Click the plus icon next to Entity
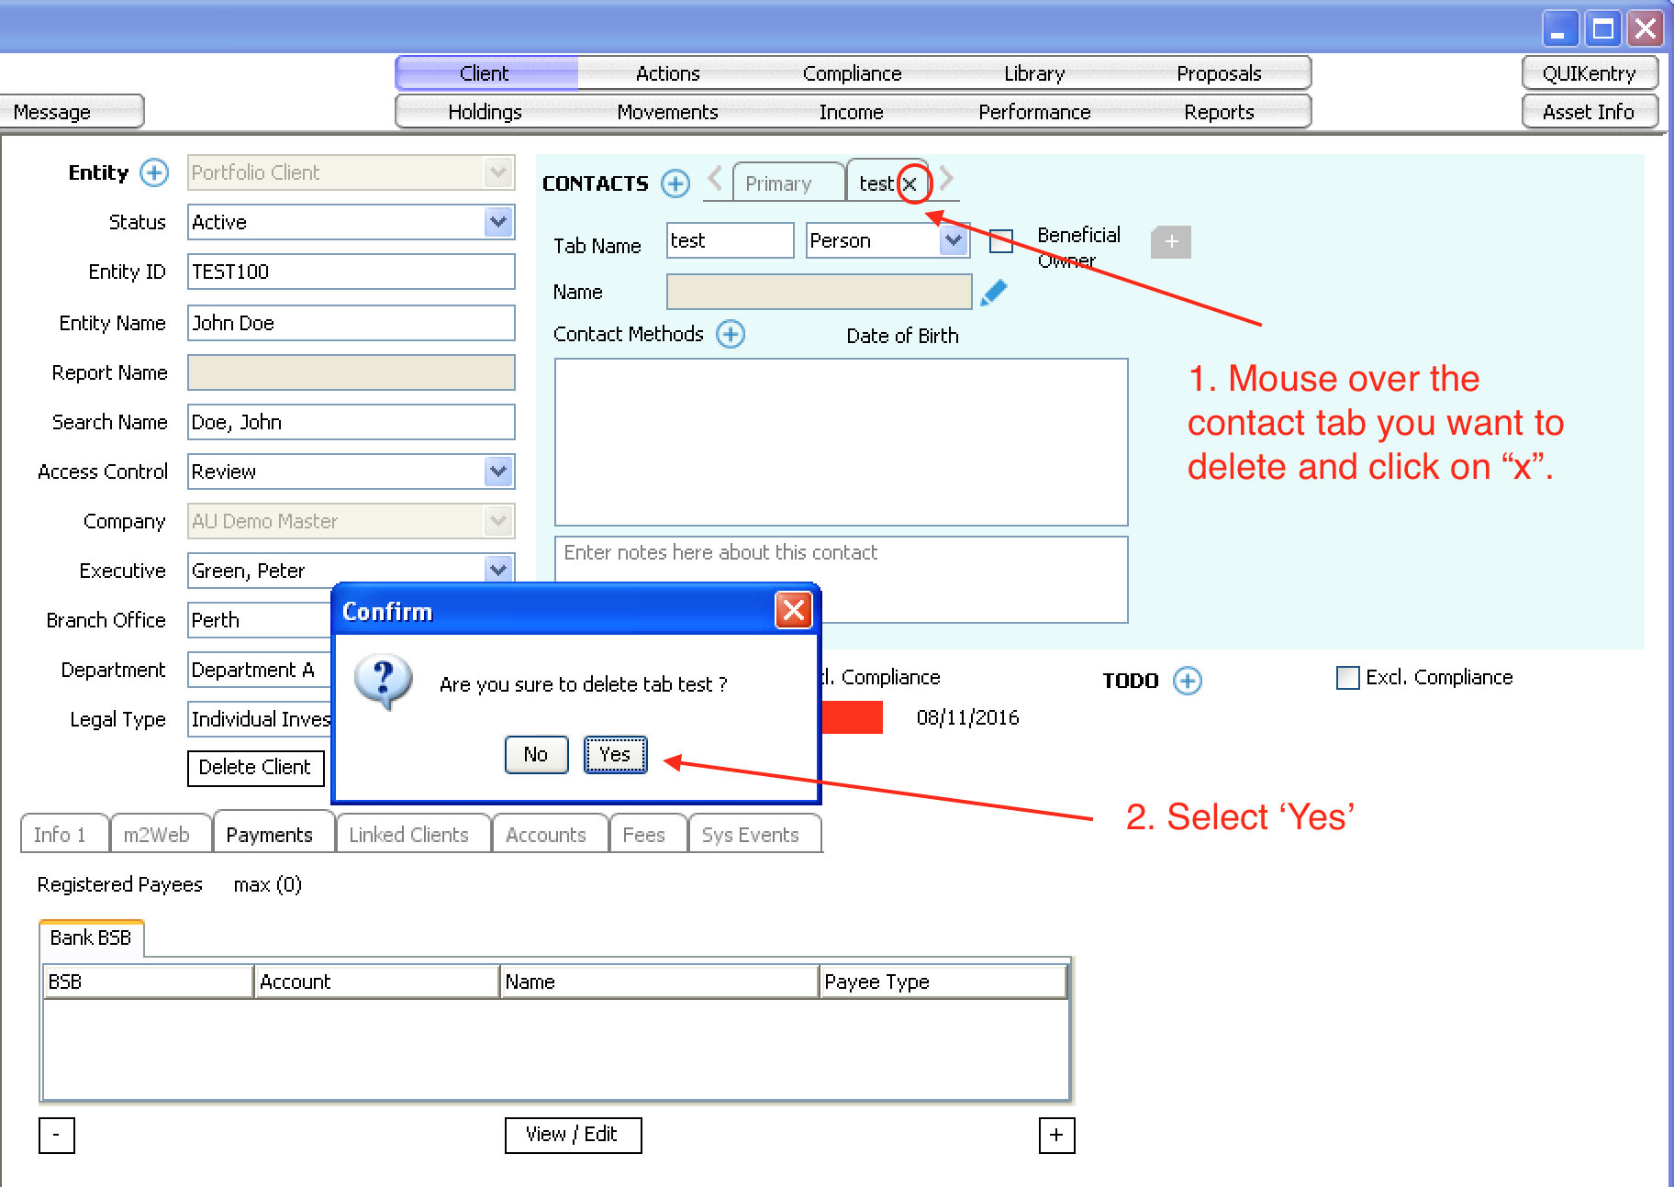Screen dimensions: 1674x1187 click(154, 172)
